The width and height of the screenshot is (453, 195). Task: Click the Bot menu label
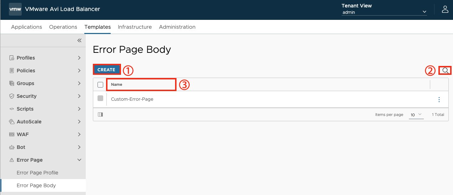pos(21,147)
